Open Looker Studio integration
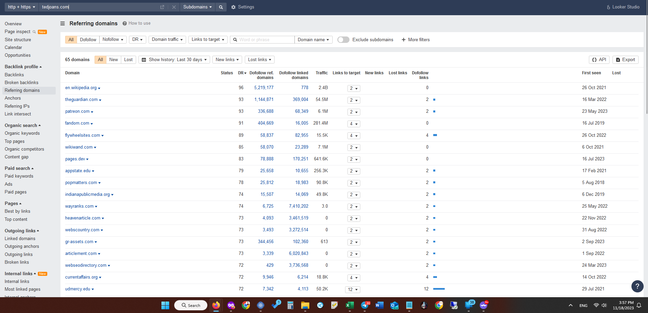 pos(623,7)
